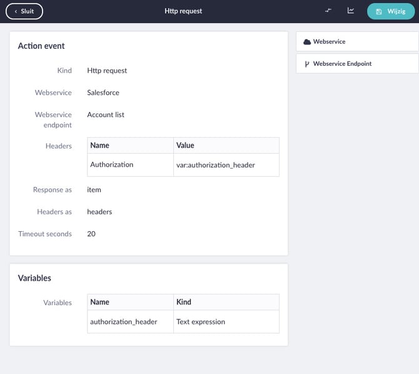419x374 pixels.
Task: Select the Timeout seconds value 20
Action: [x=91, y=234]
